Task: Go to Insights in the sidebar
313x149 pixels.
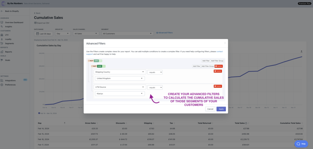Action: (x=9, y=27)
